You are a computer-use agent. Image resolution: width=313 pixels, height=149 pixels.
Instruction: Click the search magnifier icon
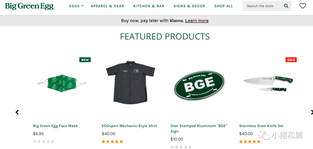[286, 6]
